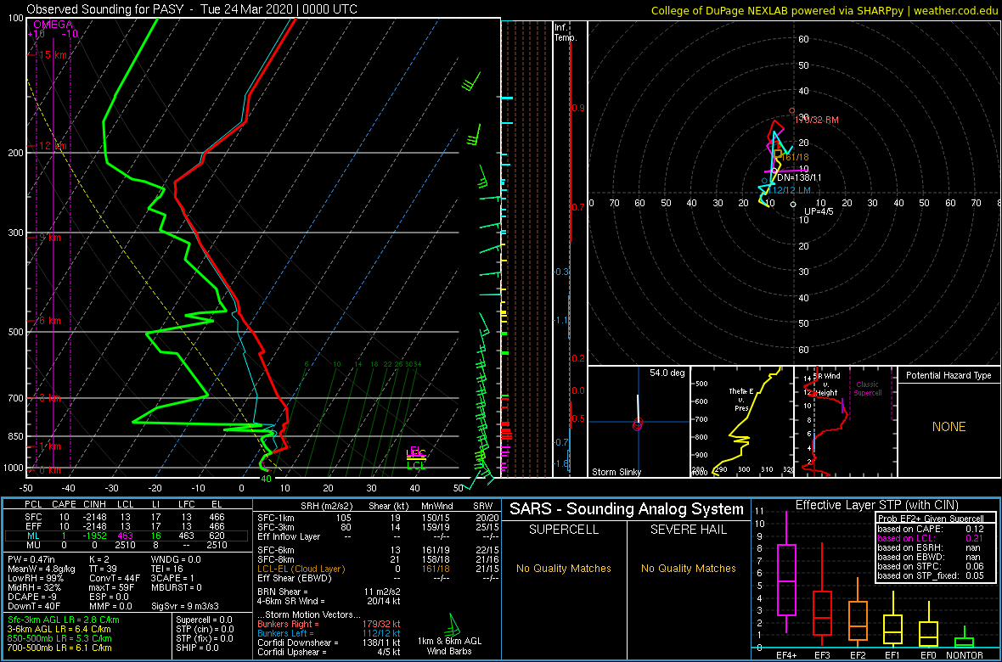This screenshot has width=1002, height=662.
Task: Click the SARS - Sounding Analog System heading
Action: [x=627, y=509]
